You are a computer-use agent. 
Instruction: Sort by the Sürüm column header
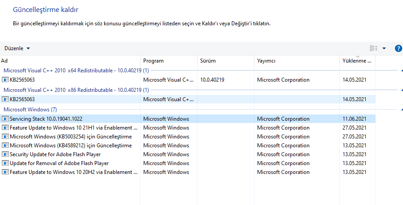point(226,61)
